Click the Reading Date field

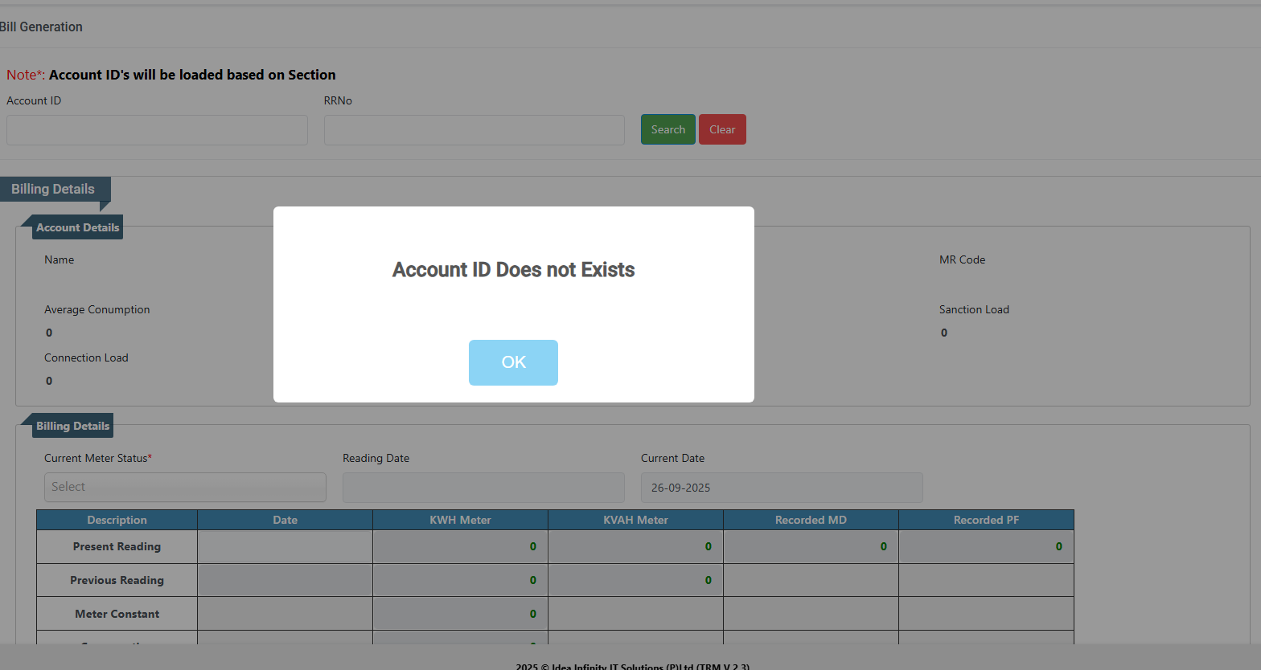click(x=483, y=488)
